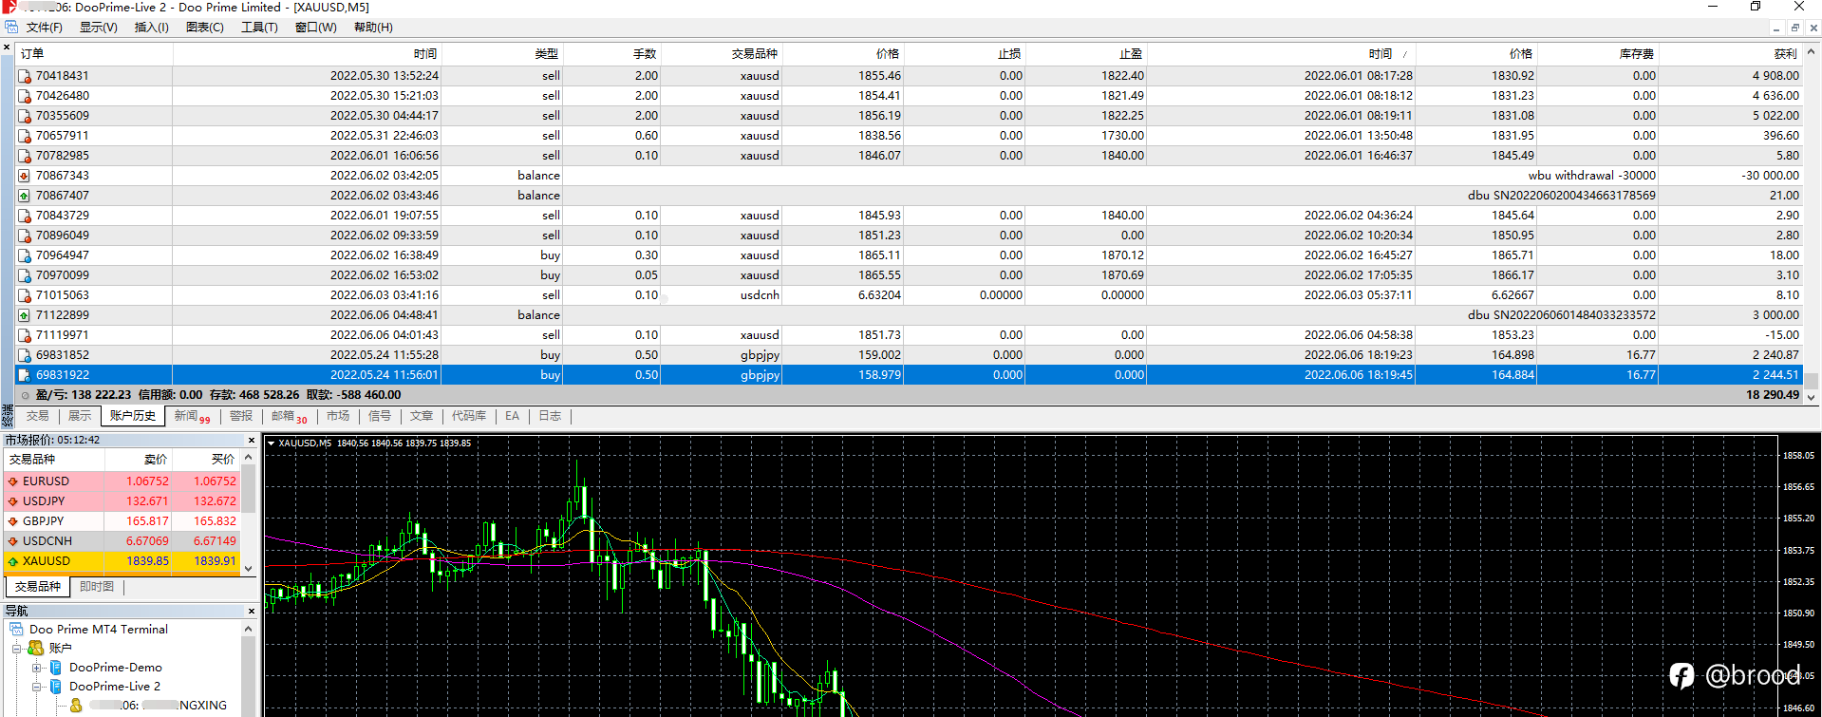Expand the DooPrime-Demo tree node
1822x717 pixels.
(37, 668)
